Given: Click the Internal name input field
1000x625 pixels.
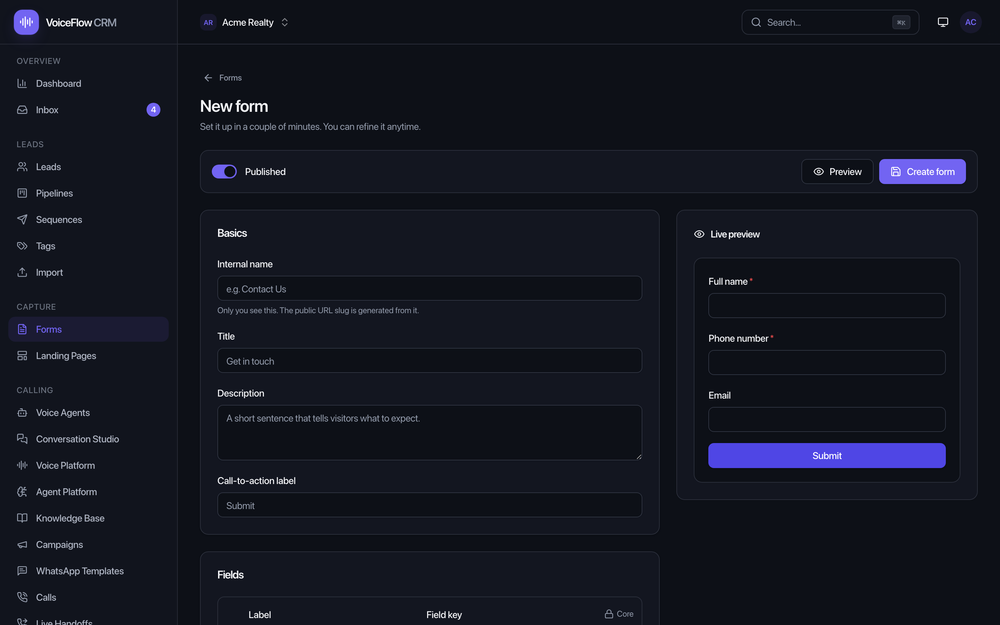Looking at the screenshot, I should coord(430,289).
